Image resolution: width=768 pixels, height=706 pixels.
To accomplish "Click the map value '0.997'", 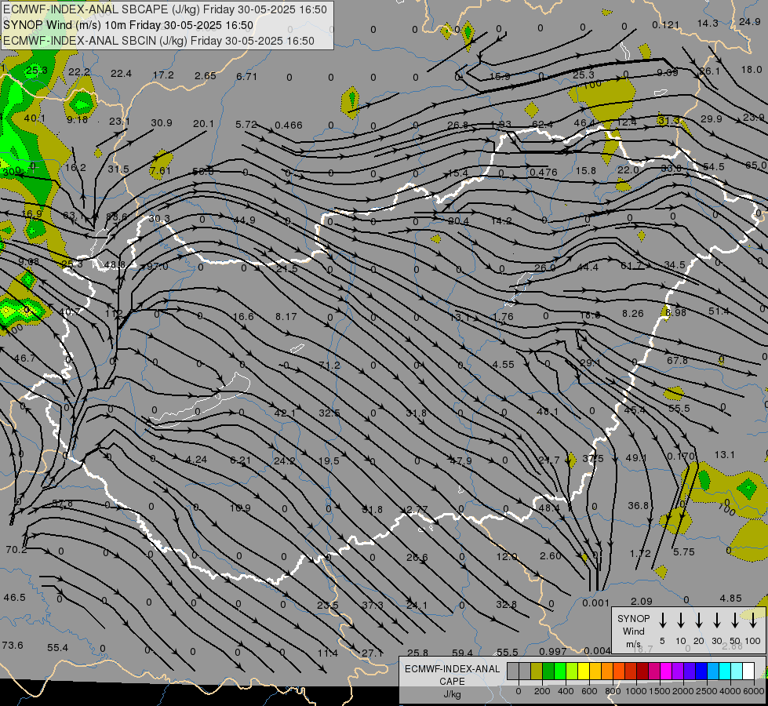I will (553, 651).
